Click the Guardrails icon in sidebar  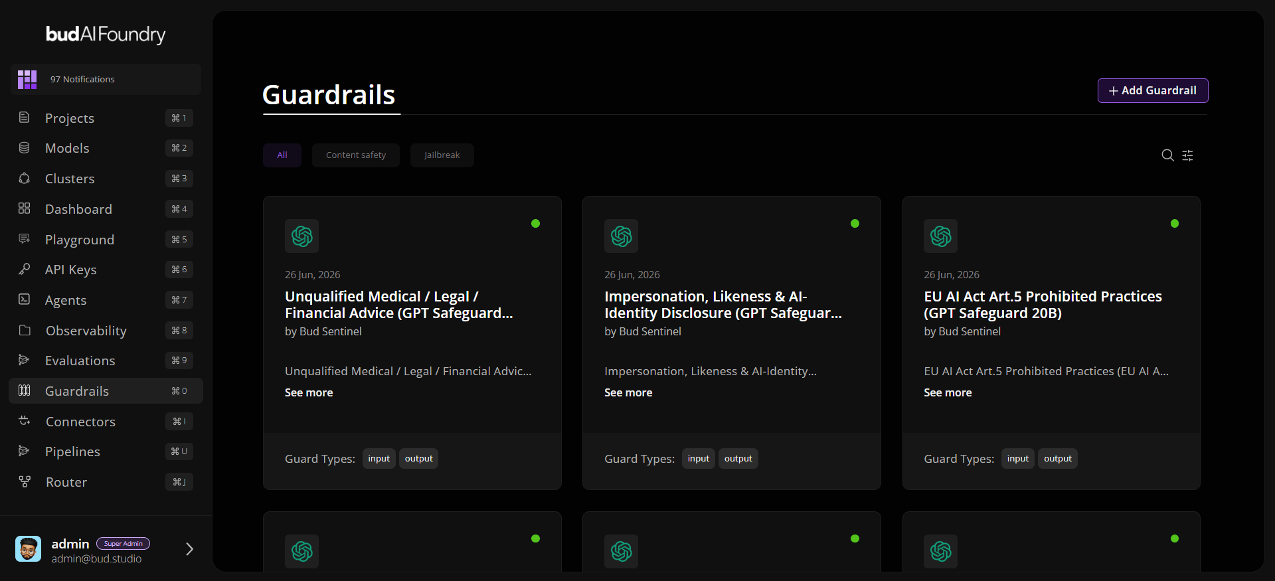pos(25,390)
